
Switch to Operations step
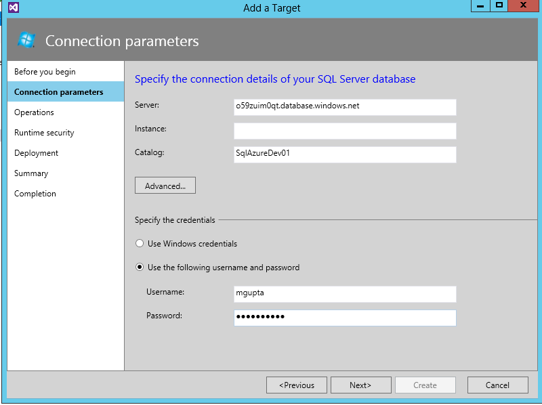[x=66, y=112]
